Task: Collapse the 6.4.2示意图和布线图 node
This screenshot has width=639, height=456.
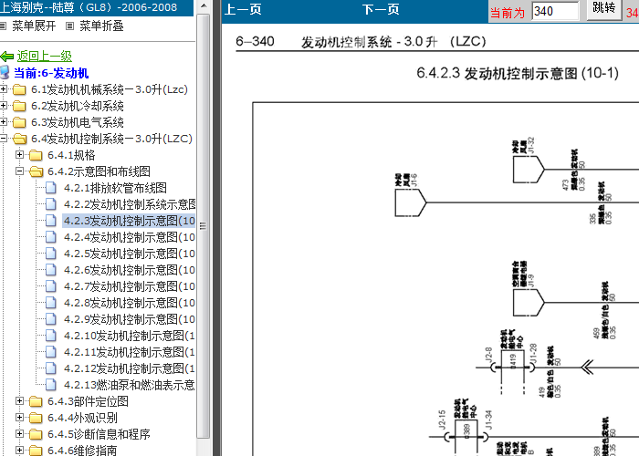Action: point(19,171)
